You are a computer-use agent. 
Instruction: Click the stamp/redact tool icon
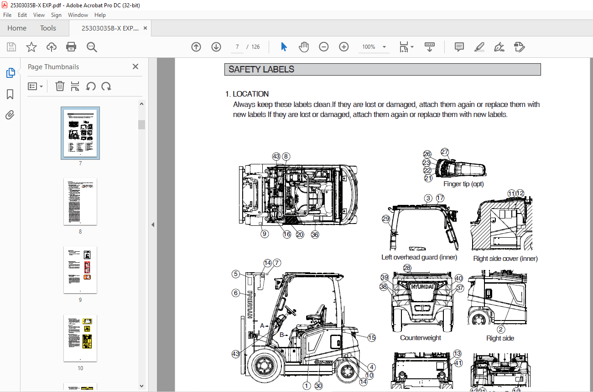point(519,47)
